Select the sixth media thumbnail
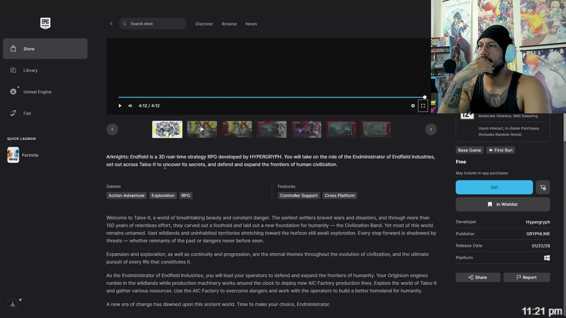This screenshot has width=566, height=318. (x=341, y=129)
